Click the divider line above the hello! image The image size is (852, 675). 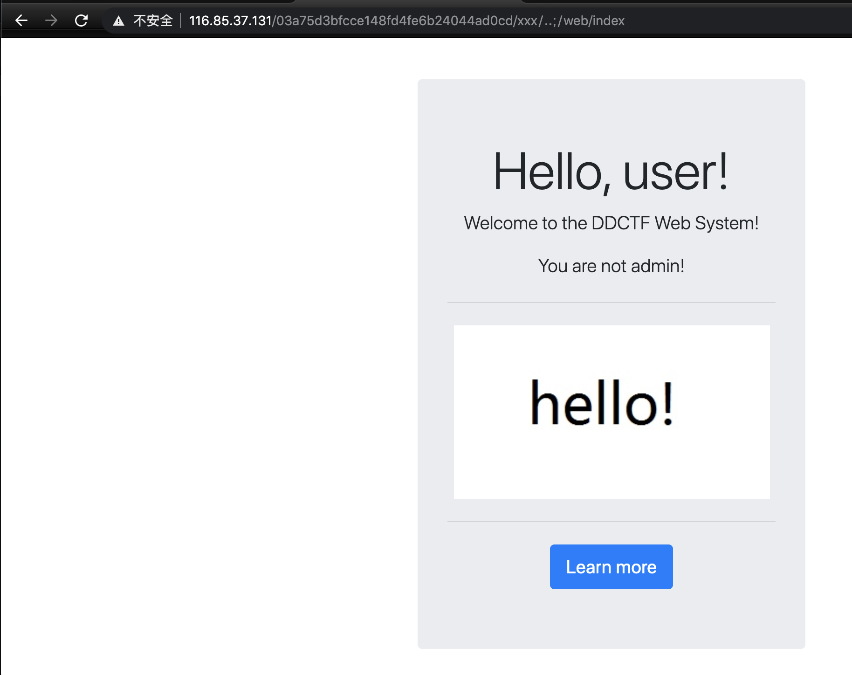coord(611,303)
